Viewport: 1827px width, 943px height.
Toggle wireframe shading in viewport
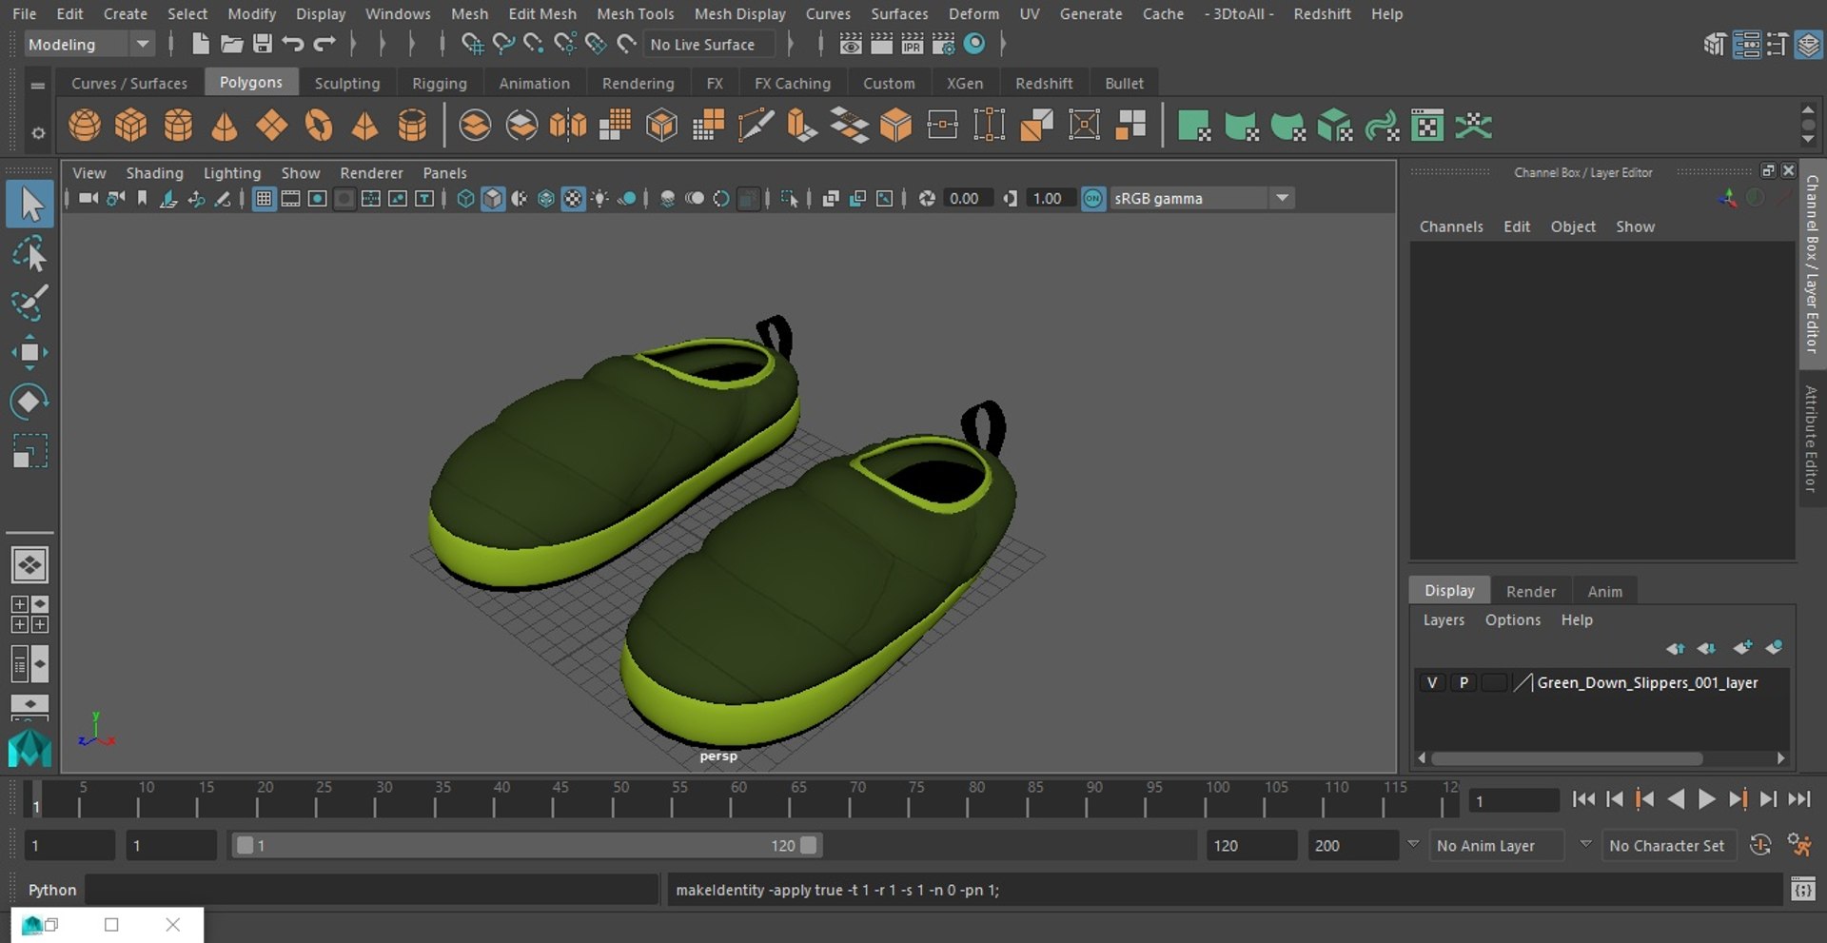click(465, 198)
